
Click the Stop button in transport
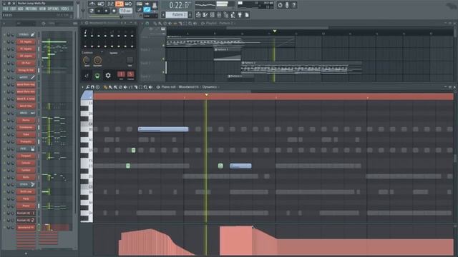107,11
